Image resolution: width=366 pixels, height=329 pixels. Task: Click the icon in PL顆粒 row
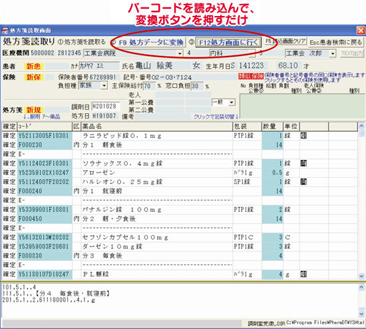[x=303, y=274]
